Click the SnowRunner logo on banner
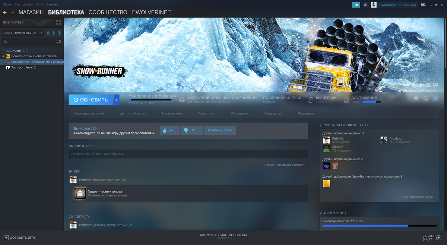This screenshot has width=447, height=245. (99, 71)
